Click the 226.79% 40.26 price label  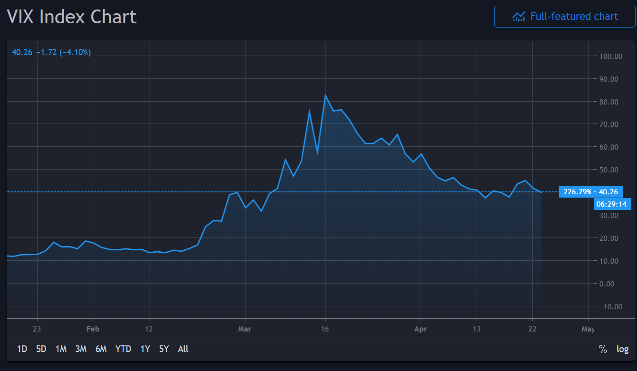click(591, 192)
